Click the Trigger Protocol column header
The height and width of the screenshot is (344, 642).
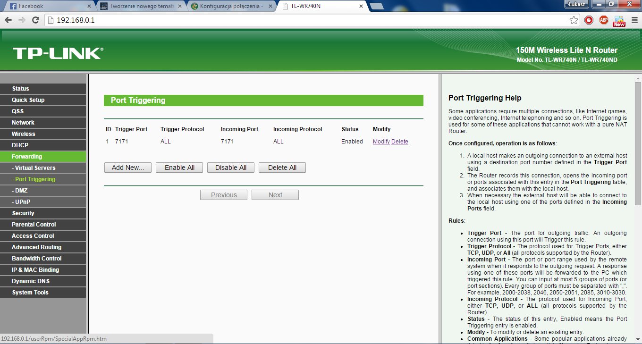coord(182,129)
